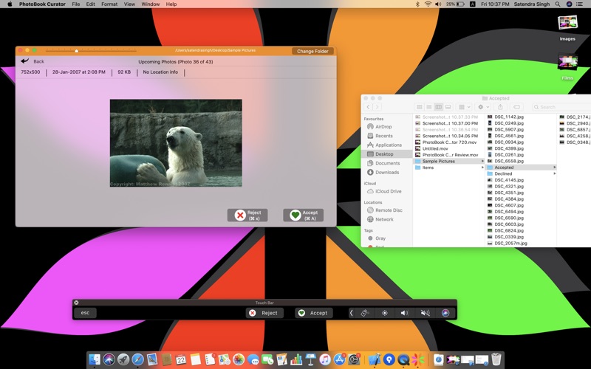Toggle mute on the Touch Bar
Image resolution: width=591 pixels, height=369 pixels.
point(425,313)
